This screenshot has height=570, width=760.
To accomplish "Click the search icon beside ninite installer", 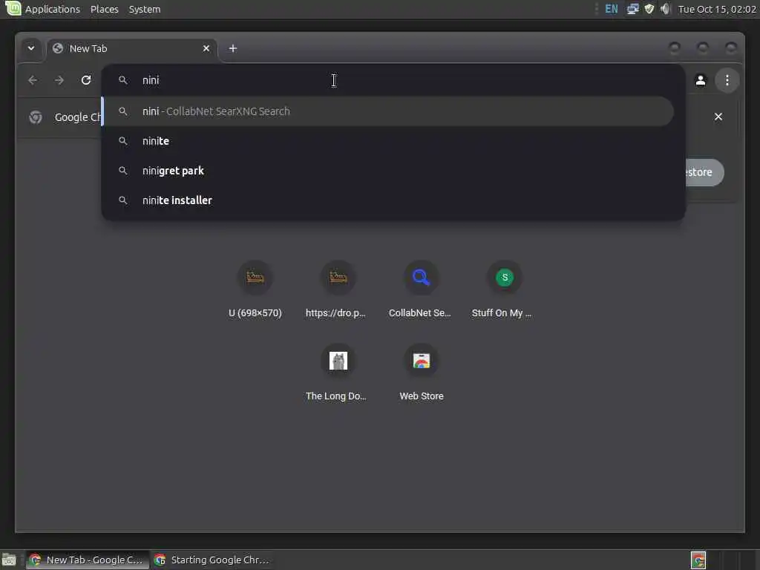I will click(123, 200).
